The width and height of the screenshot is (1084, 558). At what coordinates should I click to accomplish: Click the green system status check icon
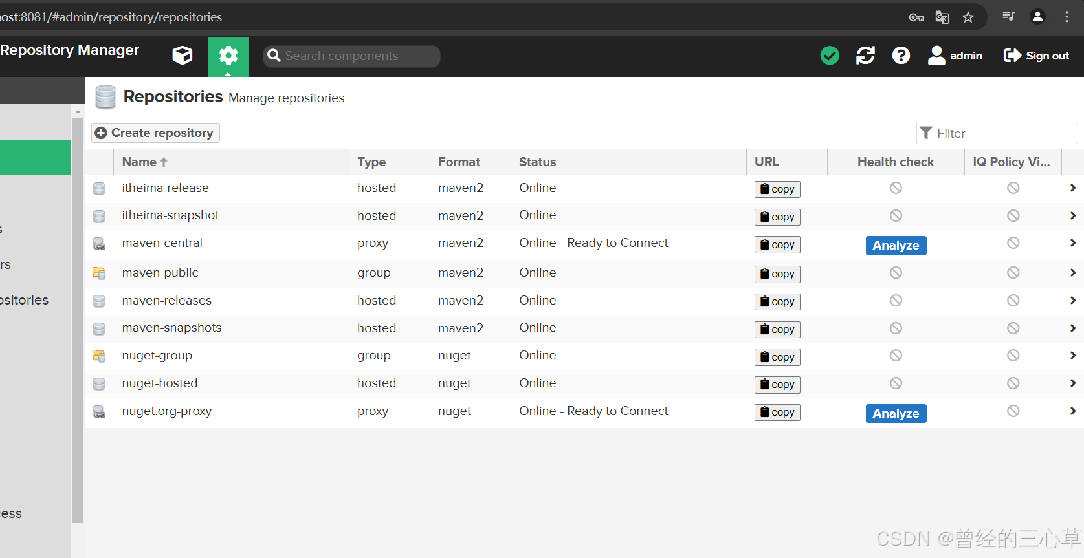click(830, 56)
